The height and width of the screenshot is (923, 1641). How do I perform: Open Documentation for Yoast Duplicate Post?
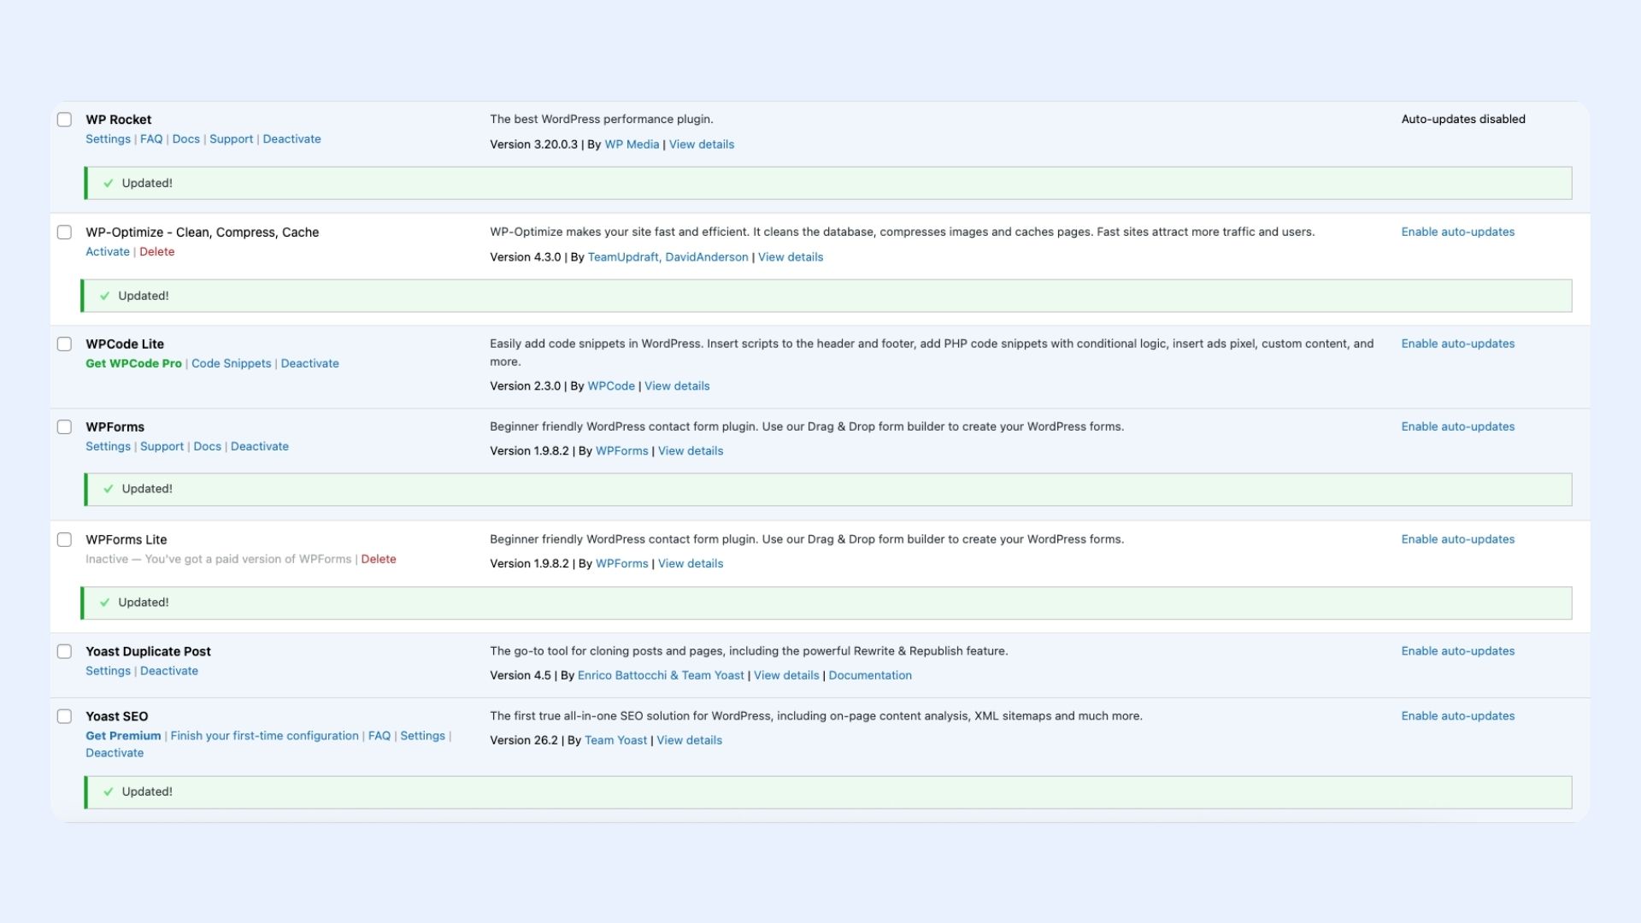[x=870, y=674]
